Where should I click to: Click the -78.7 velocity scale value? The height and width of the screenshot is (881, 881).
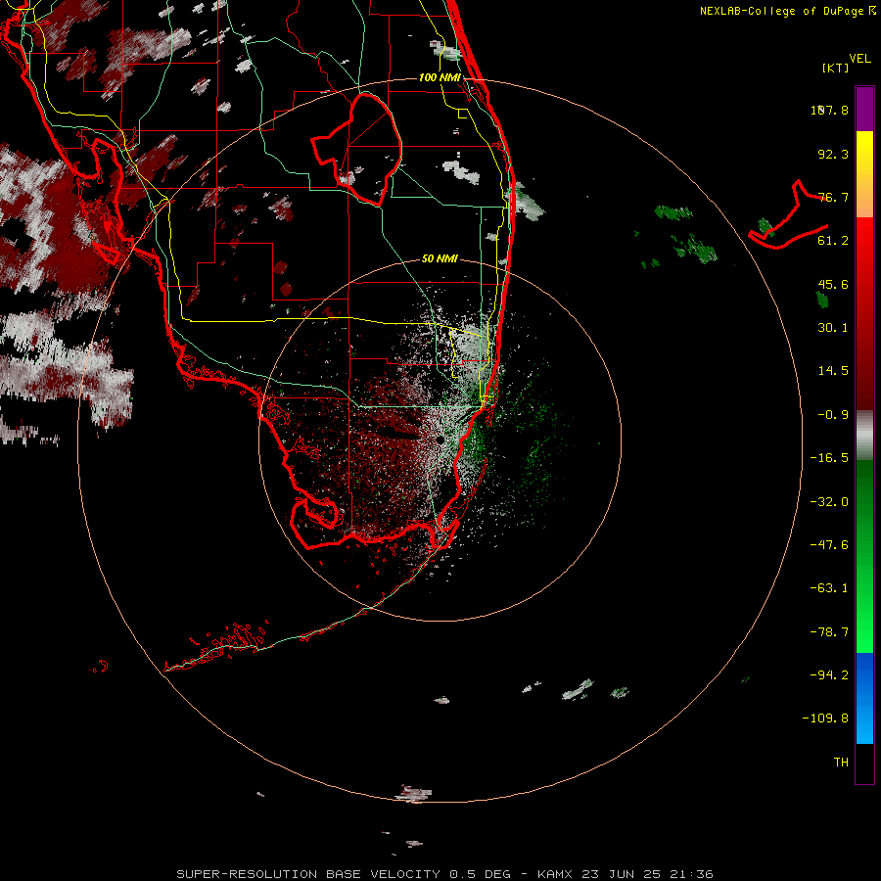click(x=829, y=632)
